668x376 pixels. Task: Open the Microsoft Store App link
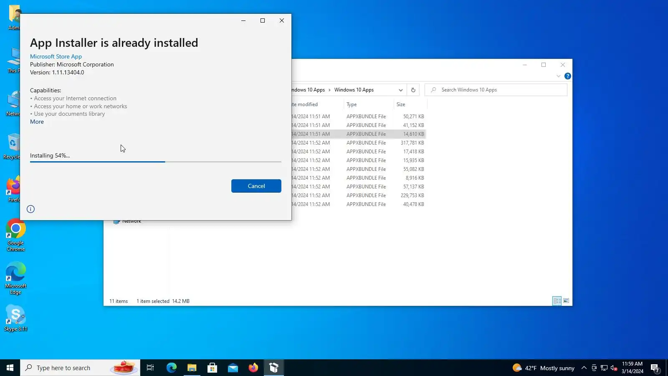point(56,56)
